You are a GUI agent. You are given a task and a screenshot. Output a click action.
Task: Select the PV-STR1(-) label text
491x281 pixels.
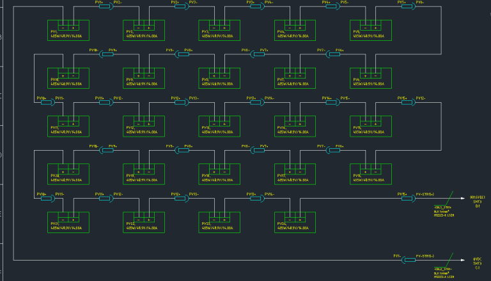(425, 256)
